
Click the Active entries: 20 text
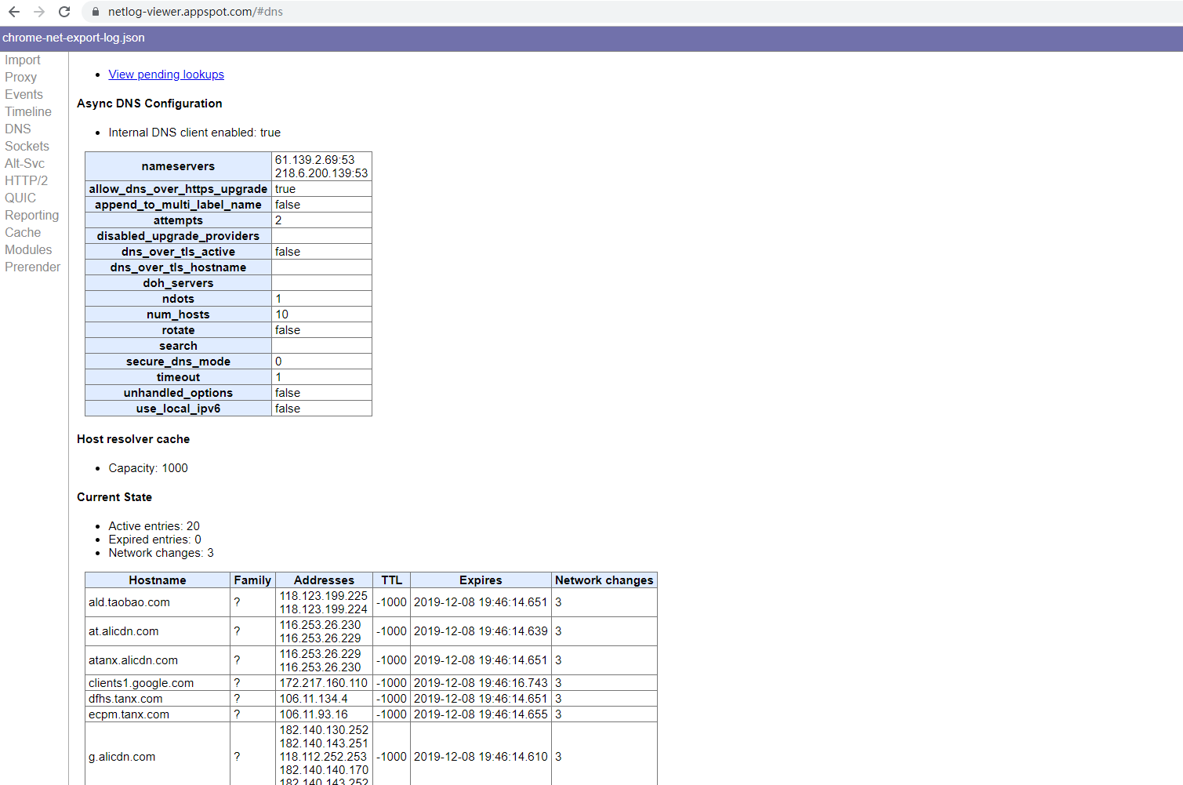(x=154, y=526)
